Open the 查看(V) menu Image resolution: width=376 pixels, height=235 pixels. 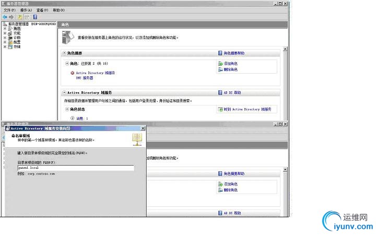pos(42,10)
